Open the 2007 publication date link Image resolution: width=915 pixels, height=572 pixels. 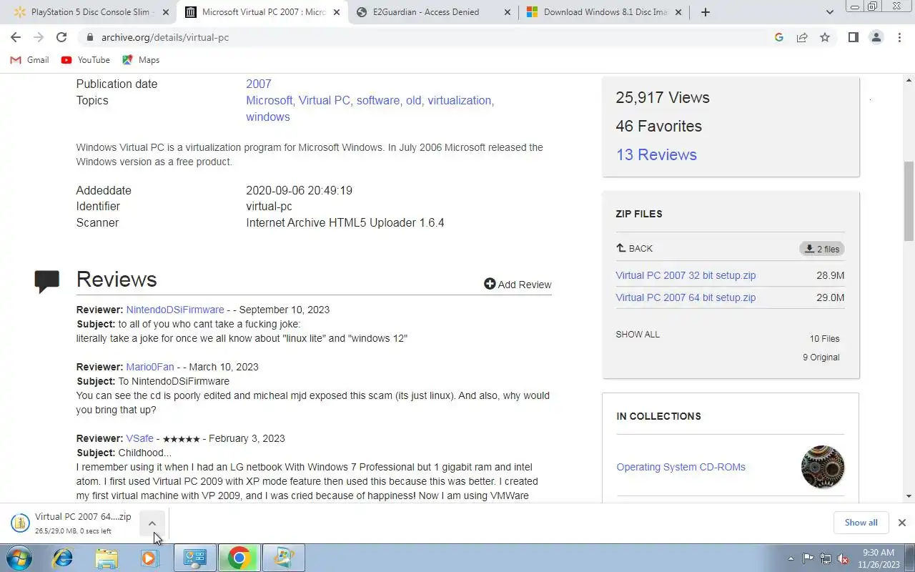(x=259, y=84)
